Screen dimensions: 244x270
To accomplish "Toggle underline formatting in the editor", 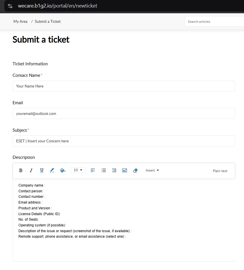I will (x=42, y=170).
